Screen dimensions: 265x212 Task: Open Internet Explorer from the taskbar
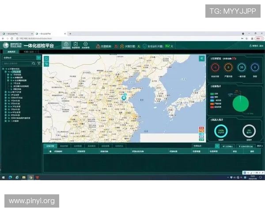click(x=17, y=178)
